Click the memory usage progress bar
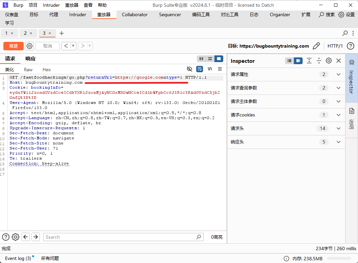Image resolution: width=358 pixels, height=263 pixels. [339, 258]
